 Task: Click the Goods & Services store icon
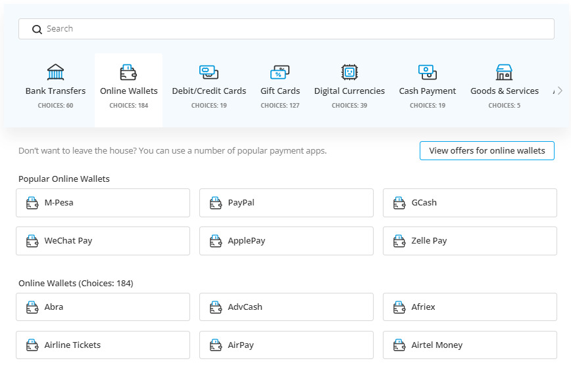click(504, 72)
